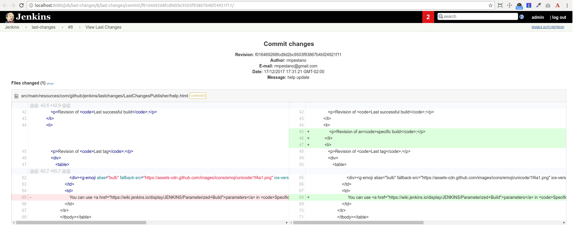Expand the breadcrumb arrow after last-changes
The height and width of the screenshot is (229, 573).
point(62,27)
